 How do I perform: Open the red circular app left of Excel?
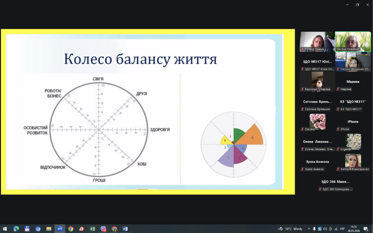(x=82, y=229)
